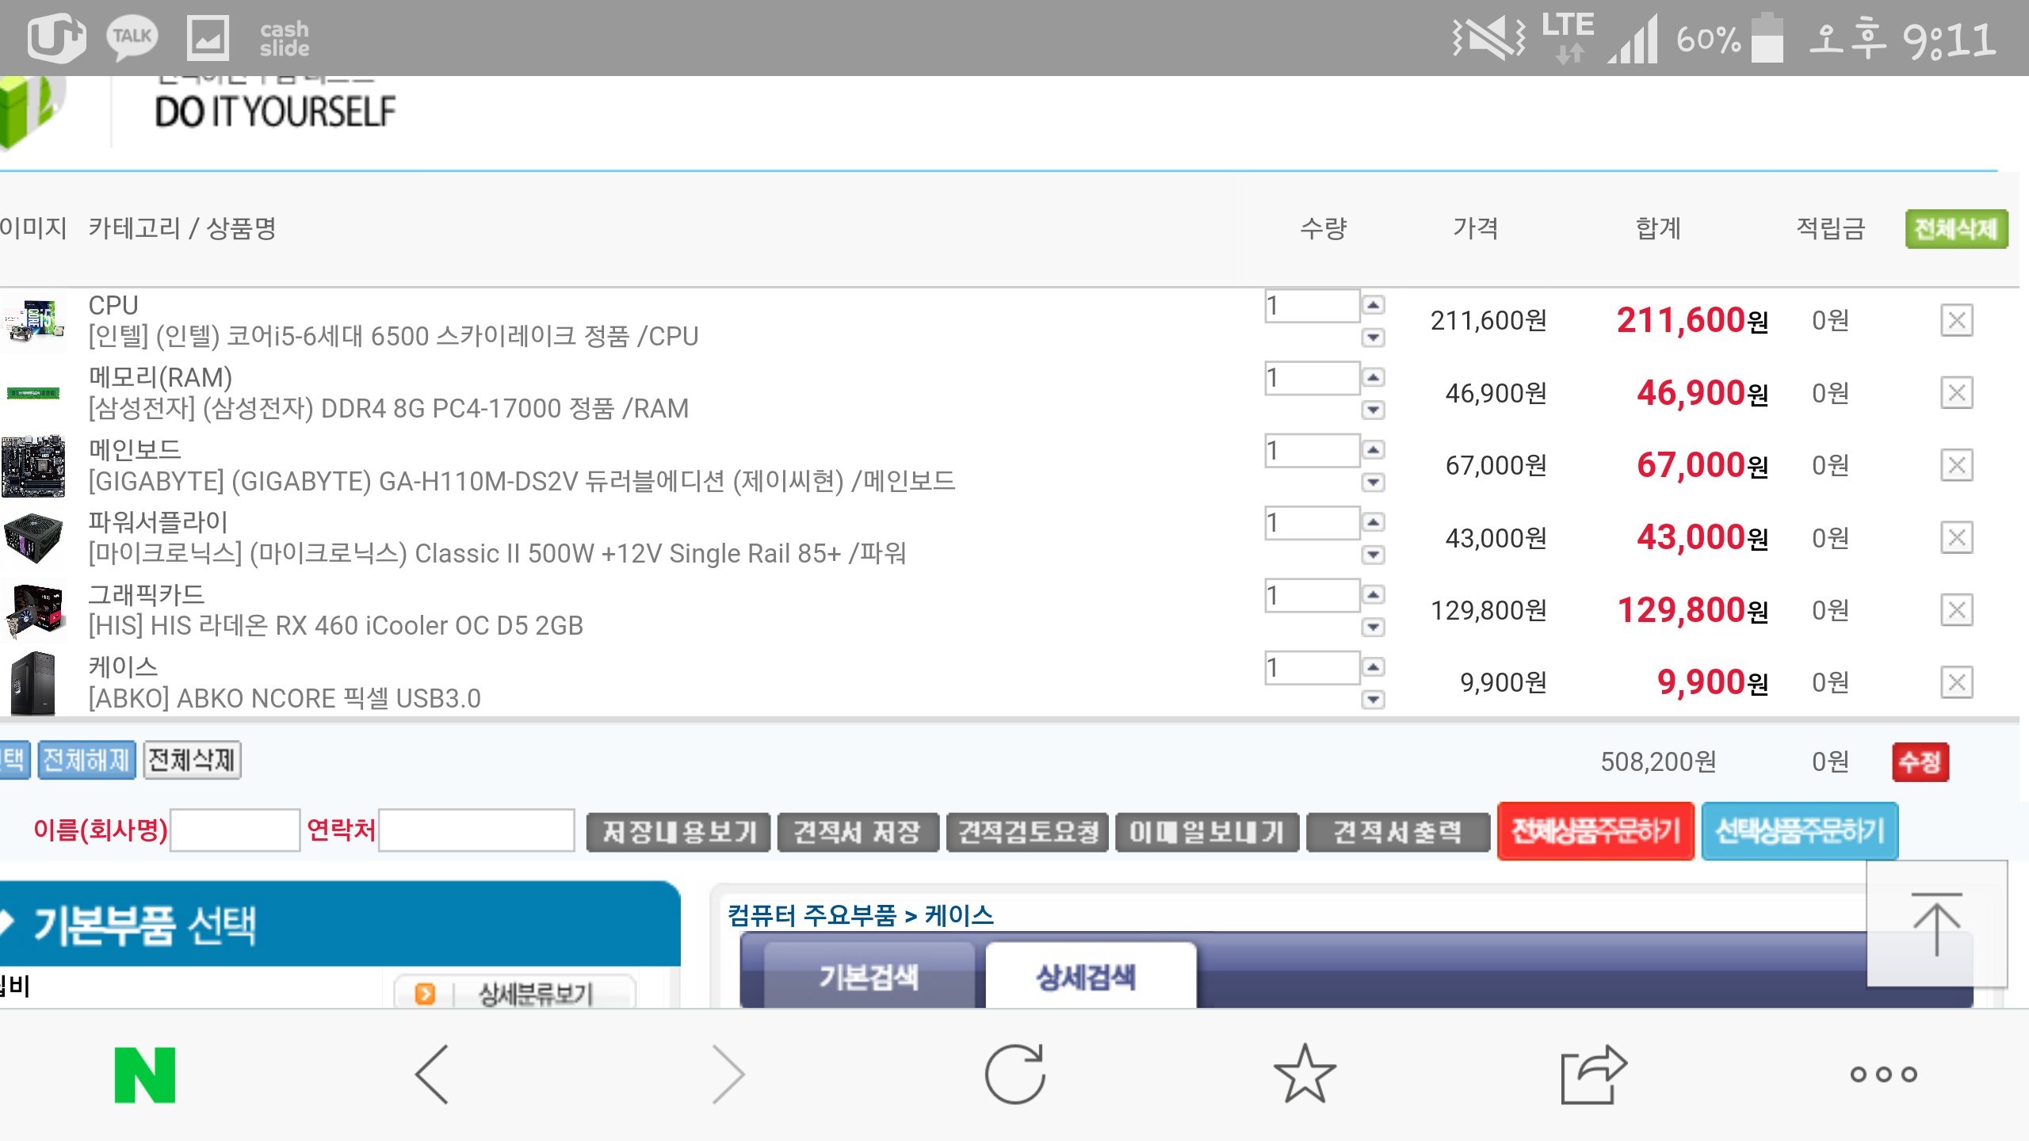
Task: Open the share icon in the bottom bar
Action: (x=1593, y=1074)
